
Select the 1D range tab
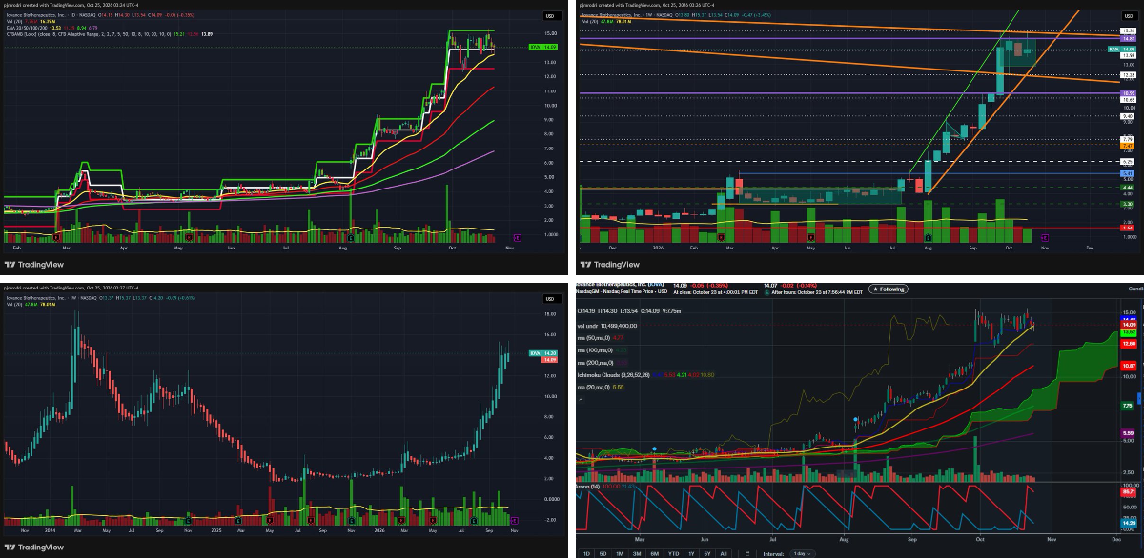(x=586, y=552)
